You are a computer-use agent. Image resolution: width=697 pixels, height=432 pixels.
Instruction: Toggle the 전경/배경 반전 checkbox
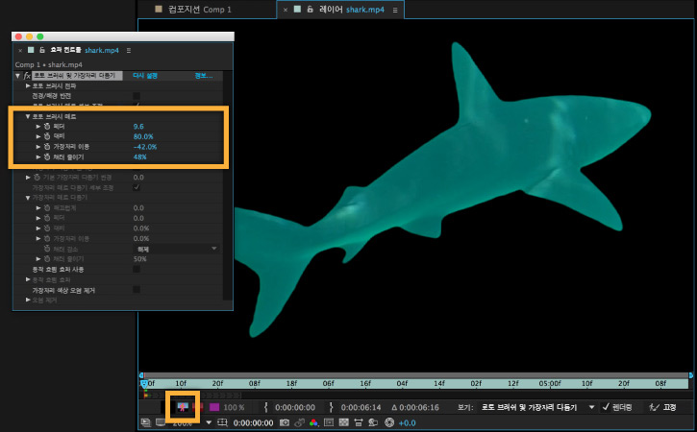click(x=137, y=96)
